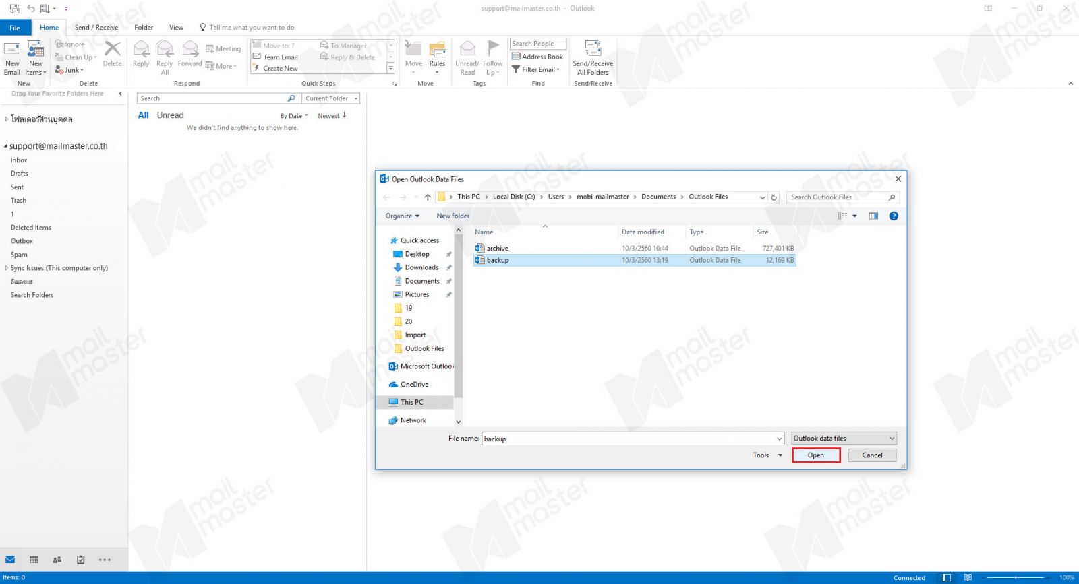Click the refresh icon in address bar
Viewport: 1079px width, 584px height.
[774, 197]
